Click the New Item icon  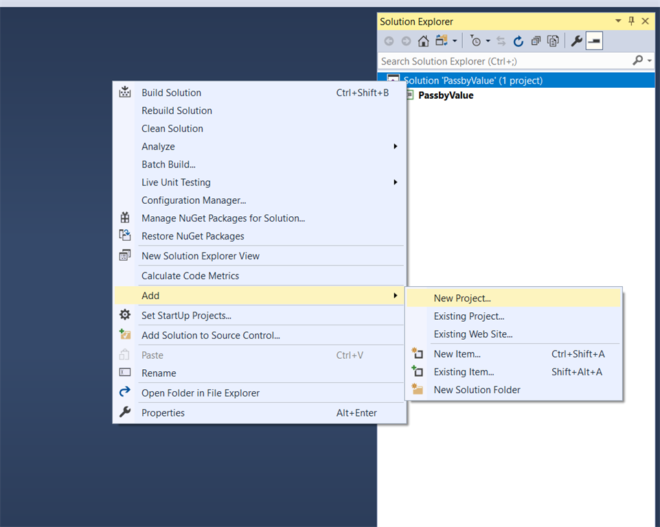(417, 353)
